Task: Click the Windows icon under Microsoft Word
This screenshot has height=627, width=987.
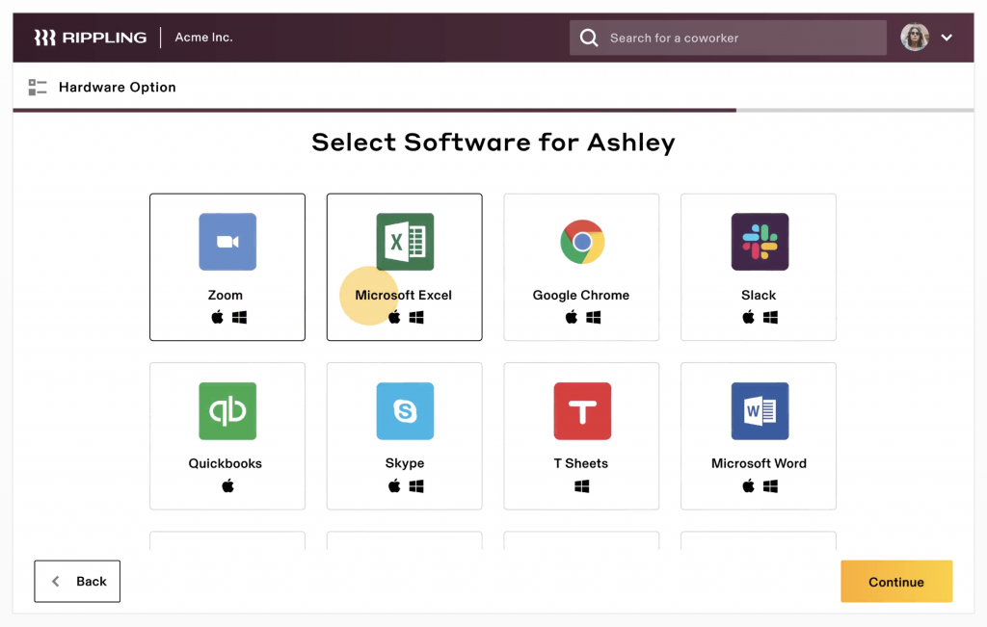Action: [x=770, y=486]
